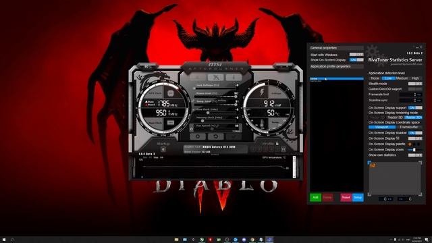
Task: Open Windows Start menu
Action: click(x=4, y=240)
